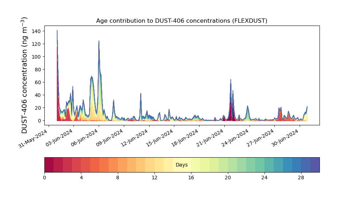The height and width of the screenshot is (213, 355).
Task: Click the 06-Jun peak tip near 125
Action: point(99,41)
